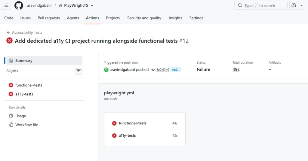Click the 44s duration of functional-tests
This screenshot has width=308, height=161.
coord(175,123)
